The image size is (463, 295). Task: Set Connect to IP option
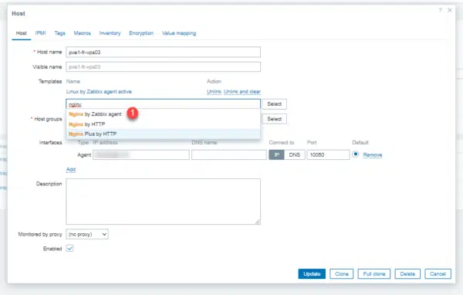coord(276,154)
